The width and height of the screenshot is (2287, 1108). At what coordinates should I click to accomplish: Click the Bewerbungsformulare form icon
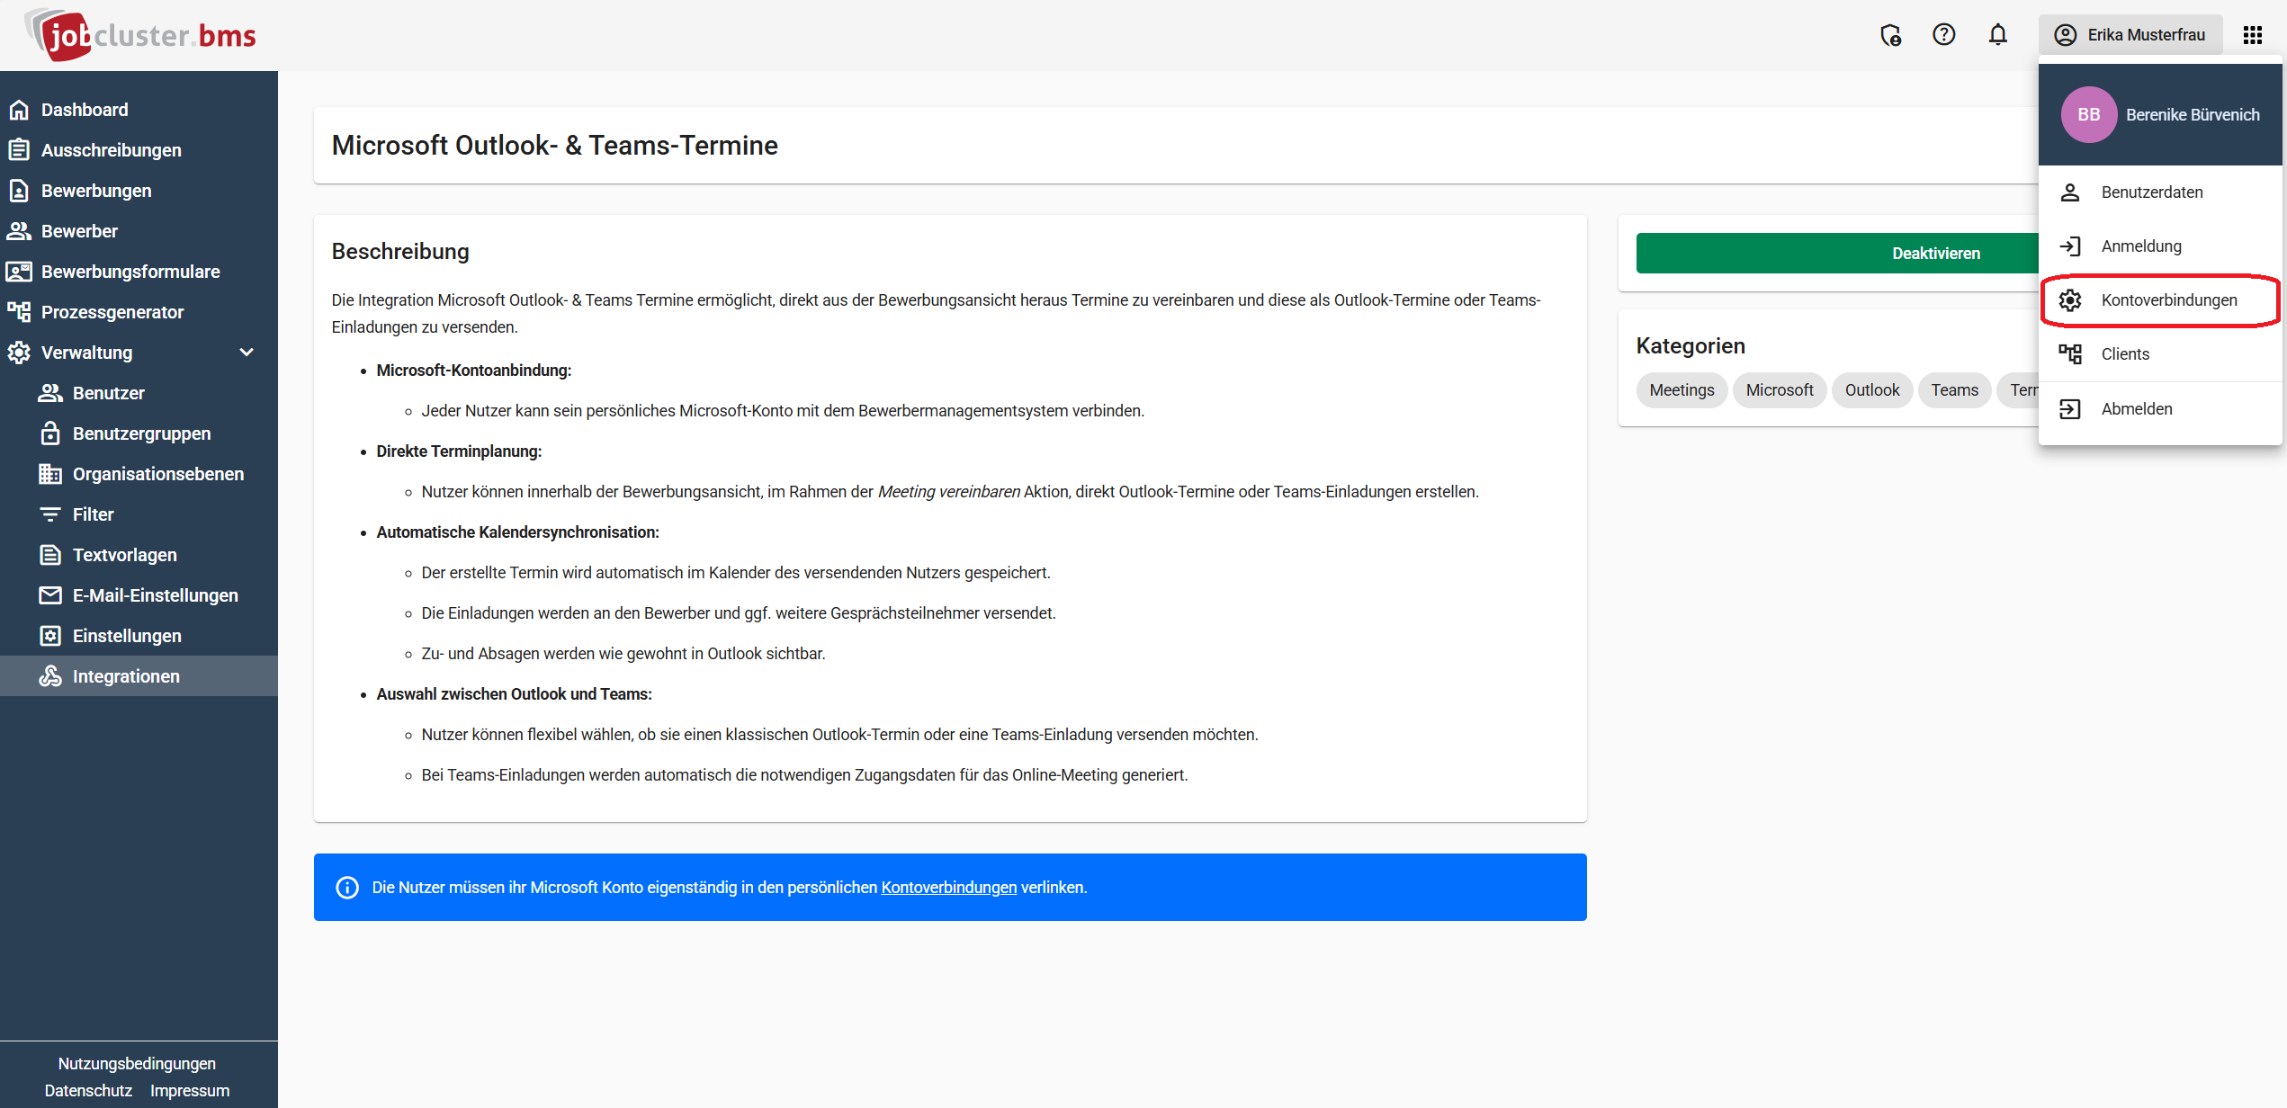[x=19, y=272]
